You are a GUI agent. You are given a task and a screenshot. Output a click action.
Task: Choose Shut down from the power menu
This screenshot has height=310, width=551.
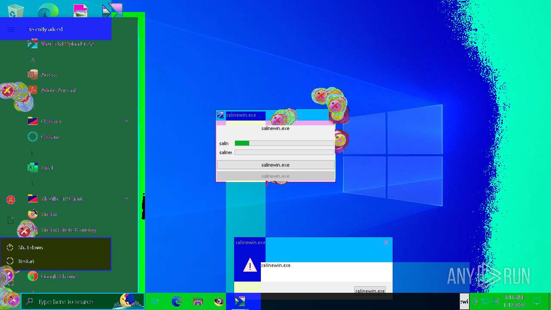[x=56, y=248]
